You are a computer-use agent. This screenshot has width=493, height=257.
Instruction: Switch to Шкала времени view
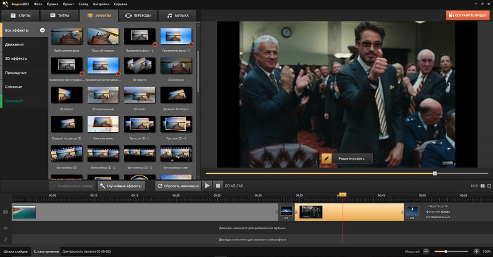46,251
